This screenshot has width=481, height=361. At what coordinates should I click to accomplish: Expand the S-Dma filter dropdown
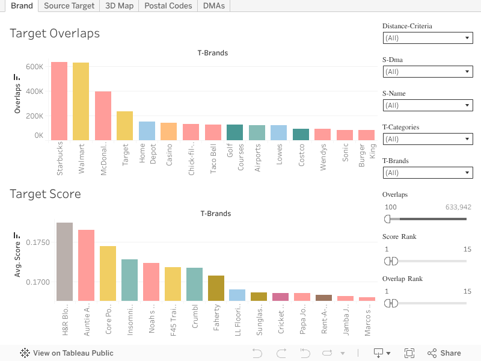click(427, 72)
